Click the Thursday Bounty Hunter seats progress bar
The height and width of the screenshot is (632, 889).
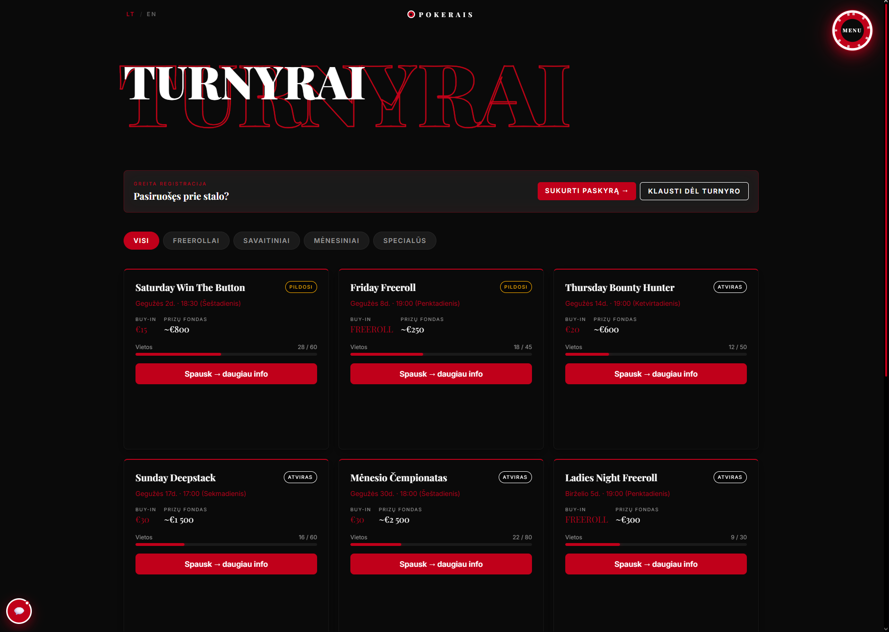tap(656, 354)
